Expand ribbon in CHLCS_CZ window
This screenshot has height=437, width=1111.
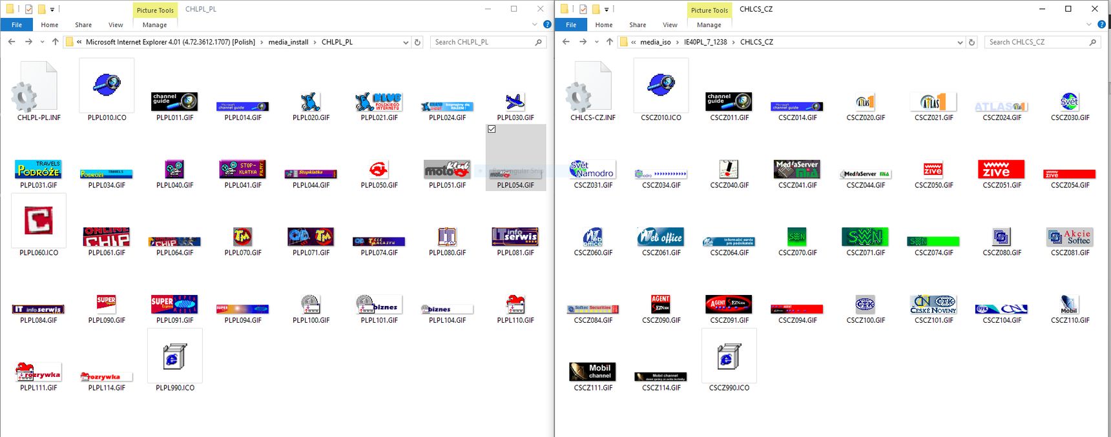click(1089, 25)
